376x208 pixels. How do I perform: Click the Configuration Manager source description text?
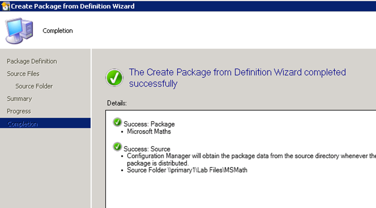tap(251, 160)
